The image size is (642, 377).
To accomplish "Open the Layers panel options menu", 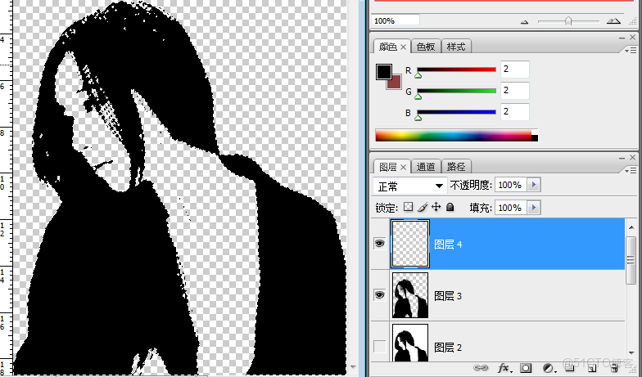I will pos(631,170).
